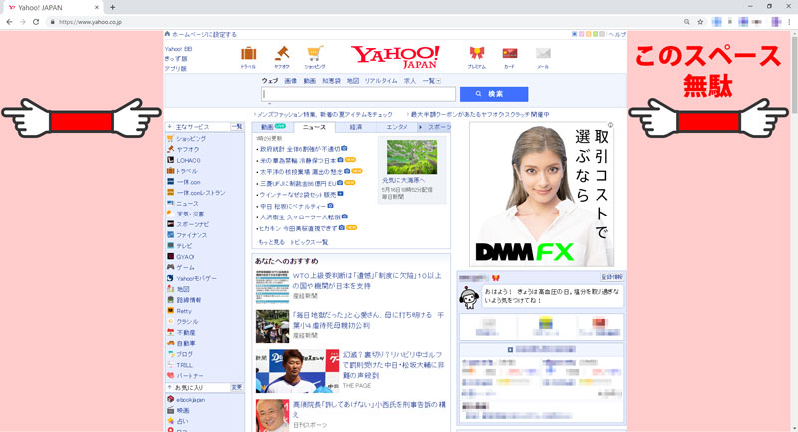
Task: Click the パートナー heart sidebar icon
Action: tap(170, 376)
